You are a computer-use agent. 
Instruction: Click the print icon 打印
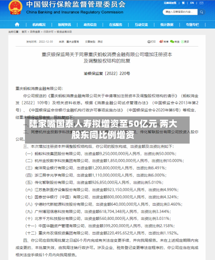point(151,42)
